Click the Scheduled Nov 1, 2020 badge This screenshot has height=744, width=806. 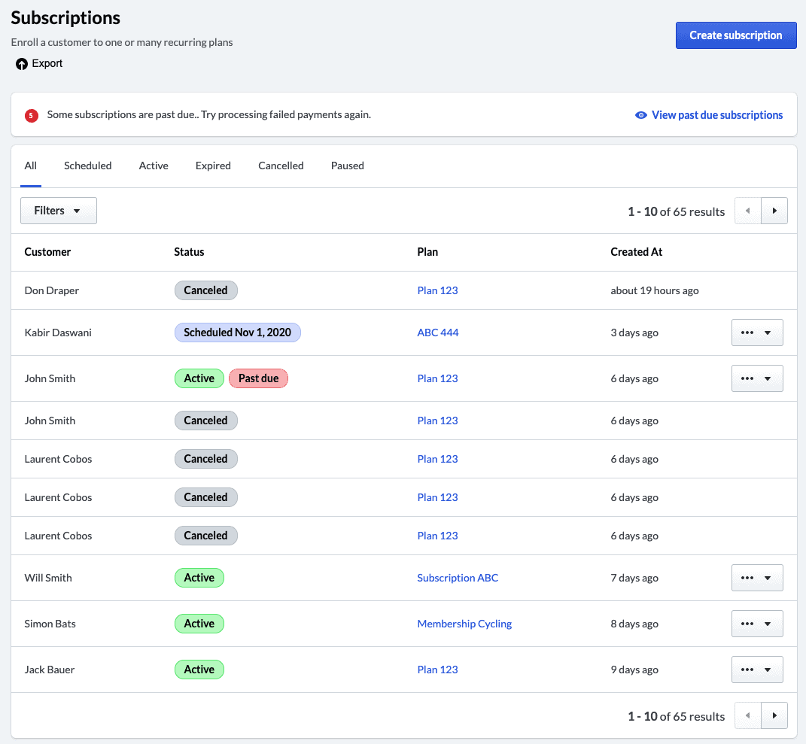click(x=237, y=333)
